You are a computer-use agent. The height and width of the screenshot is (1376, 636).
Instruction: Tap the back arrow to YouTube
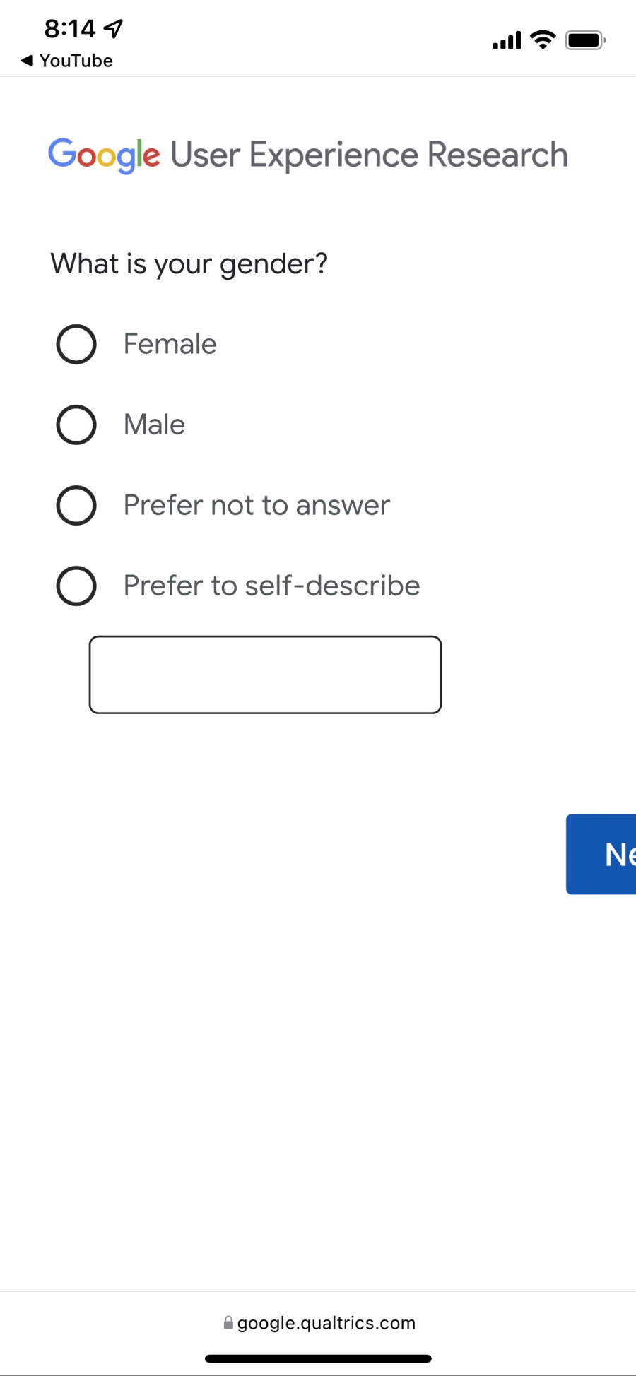pyautogui.click(x=27, y=61)
